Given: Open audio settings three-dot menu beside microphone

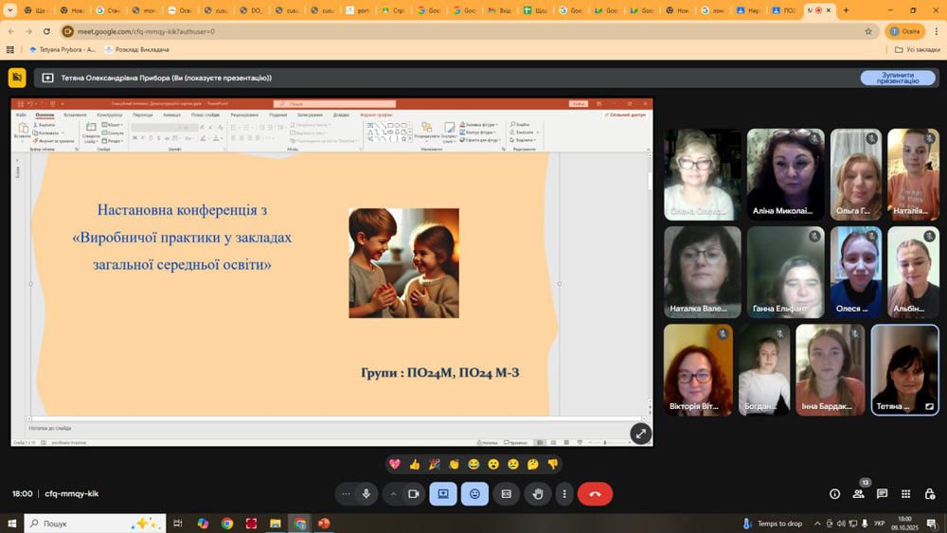Looking at the screenshot, I should pos(346,493).
